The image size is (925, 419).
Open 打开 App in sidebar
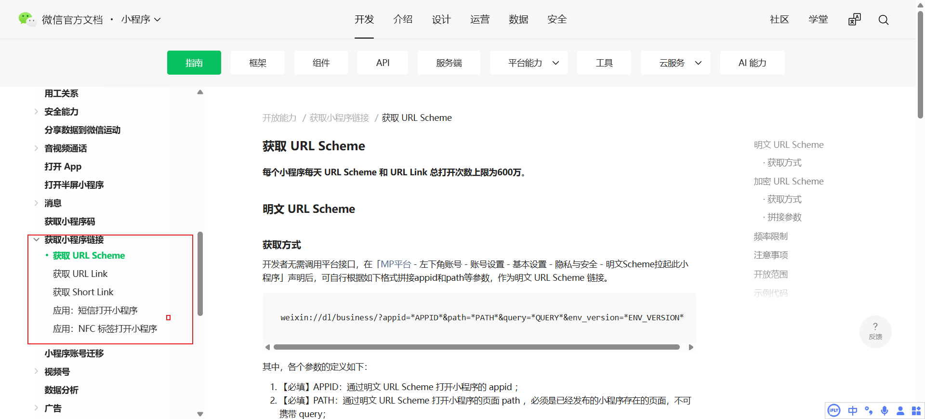tap(63, 167)
